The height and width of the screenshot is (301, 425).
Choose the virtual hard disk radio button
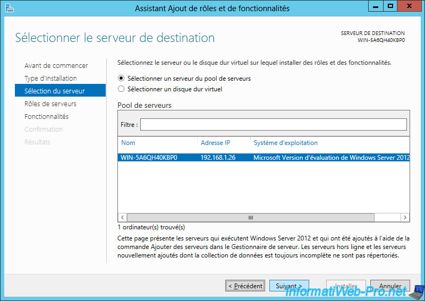pyautogui.click(x=121, y=89)
